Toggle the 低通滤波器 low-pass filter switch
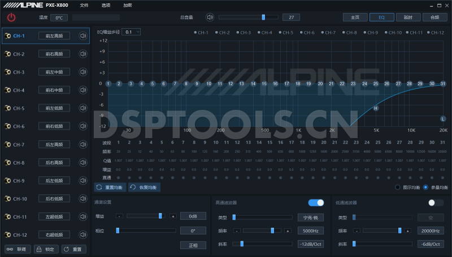Viewport: 452px width, 257px height. [436, 203]
